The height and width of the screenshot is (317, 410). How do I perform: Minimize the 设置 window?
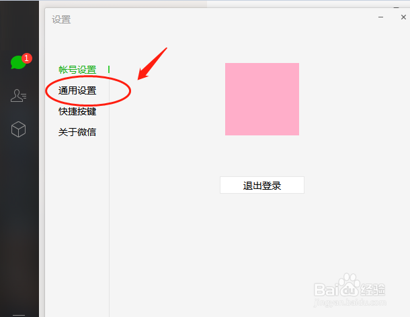[380, 17]
